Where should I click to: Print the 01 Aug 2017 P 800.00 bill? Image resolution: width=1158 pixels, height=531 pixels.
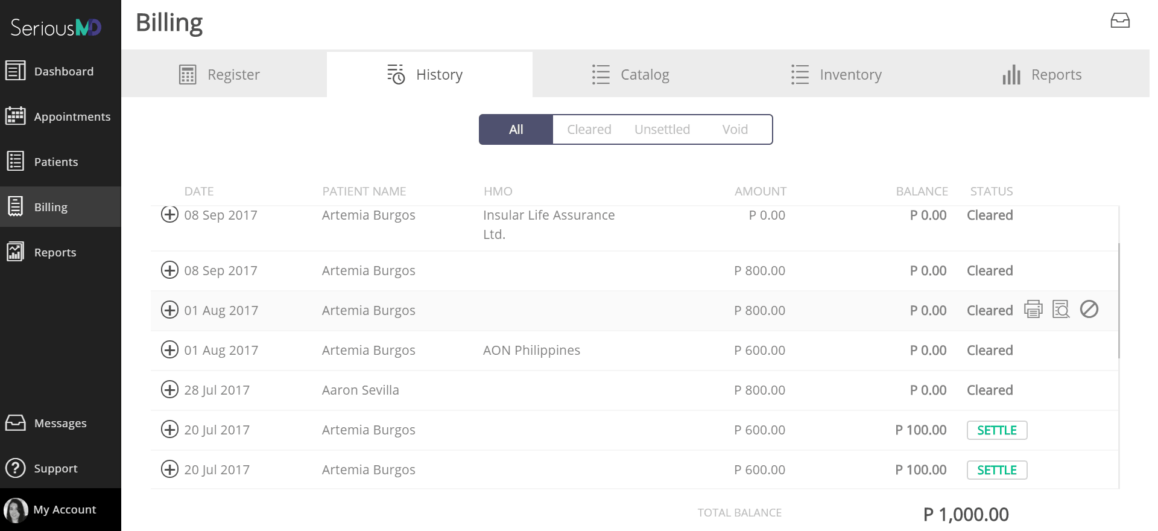tap(1033, 310)
